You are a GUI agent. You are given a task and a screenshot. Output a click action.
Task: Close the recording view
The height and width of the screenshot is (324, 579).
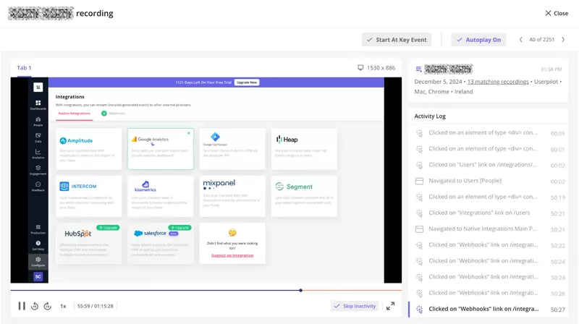click(557, 13)
